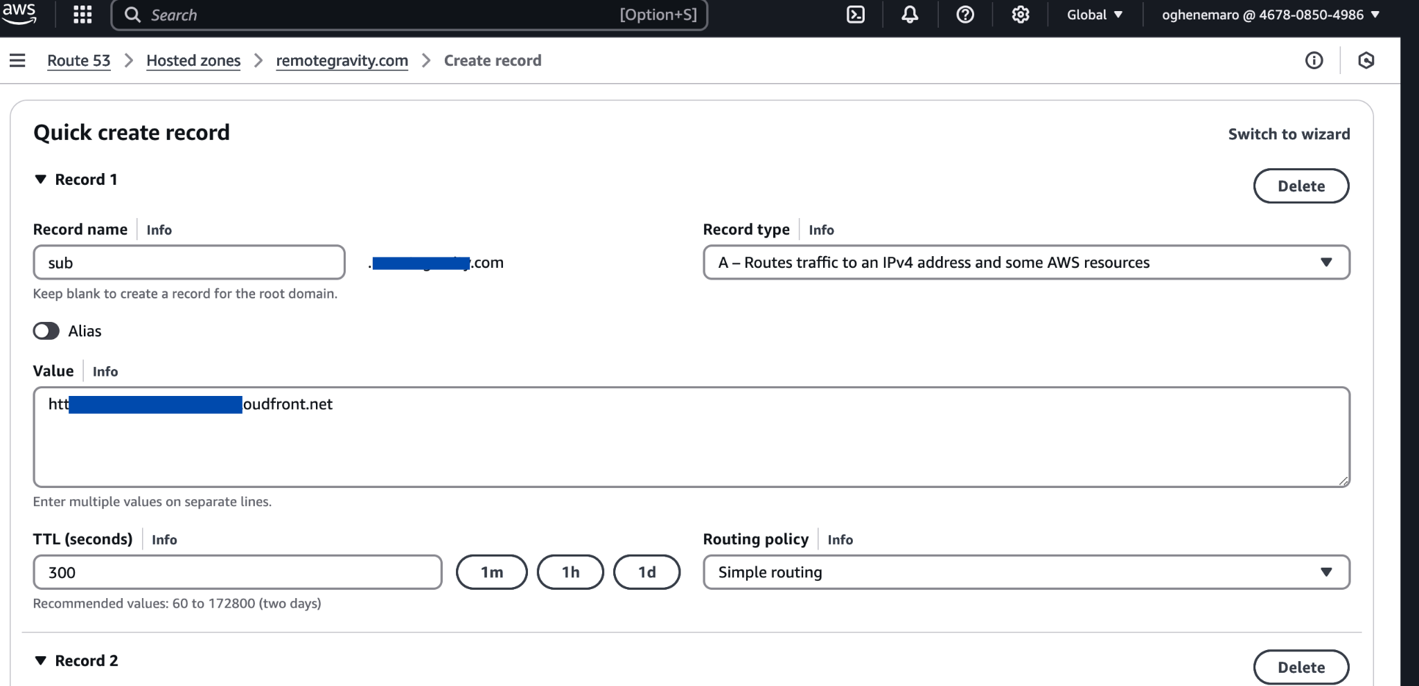The width and height of the screenshot is (1419, 686).
Task: Open the info panel circle icon
Action: [1314, 60]
